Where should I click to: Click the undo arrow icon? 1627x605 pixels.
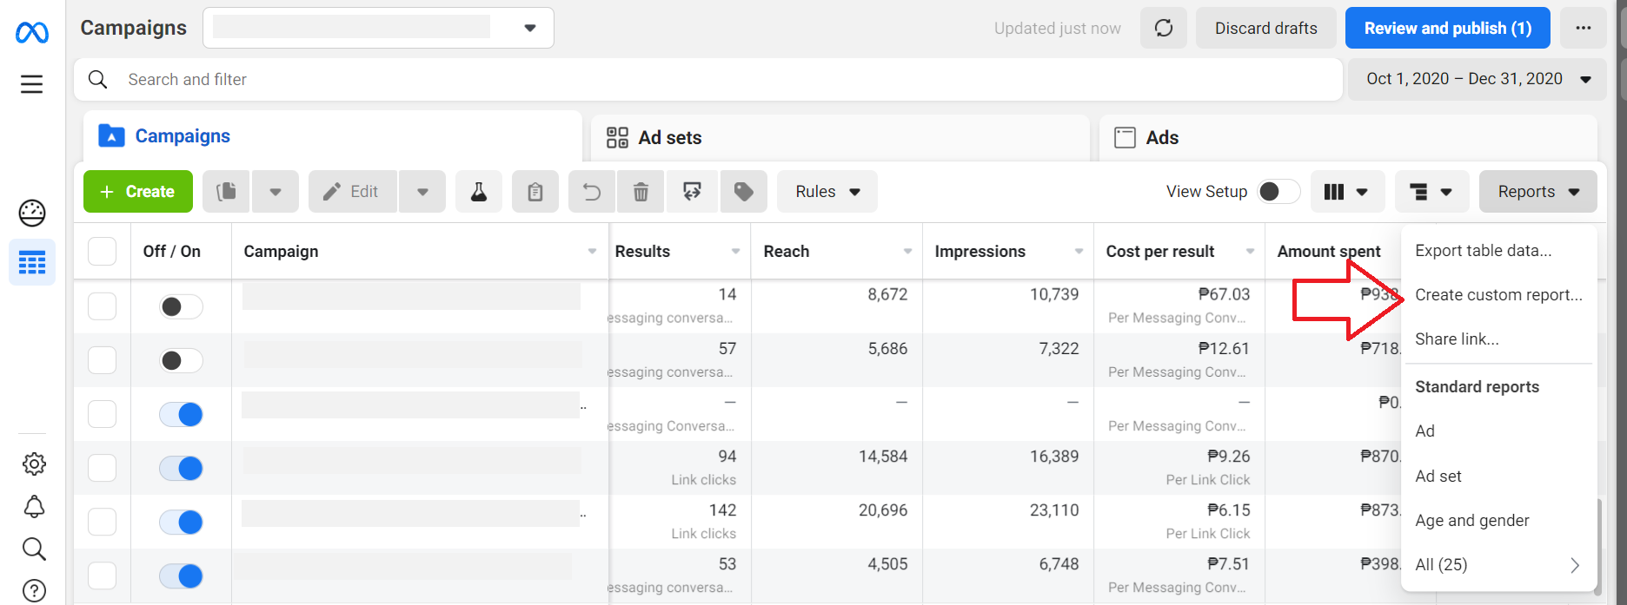(592, 192)
